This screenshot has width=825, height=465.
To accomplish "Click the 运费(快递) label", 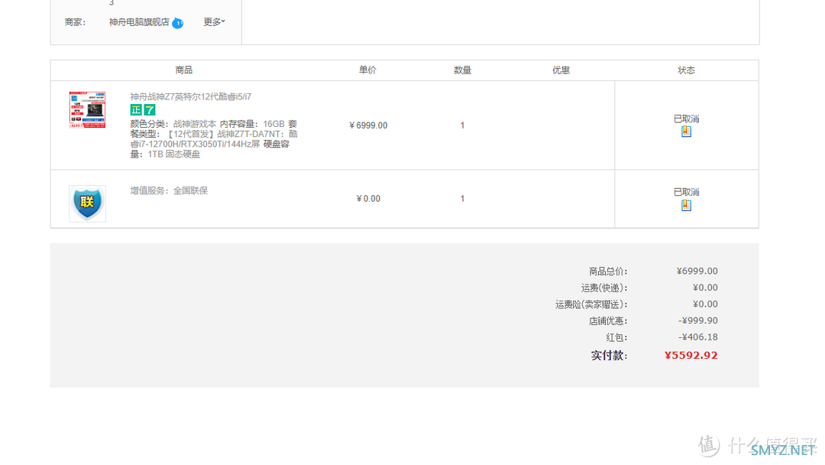I will [x=604, y=288].
